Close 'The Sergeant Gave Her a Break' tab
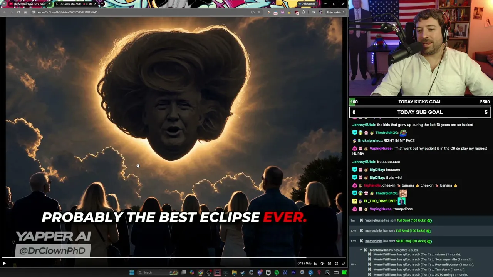This screenshot has width=493, height=277. pyautogui.click(x=49, y=4)
